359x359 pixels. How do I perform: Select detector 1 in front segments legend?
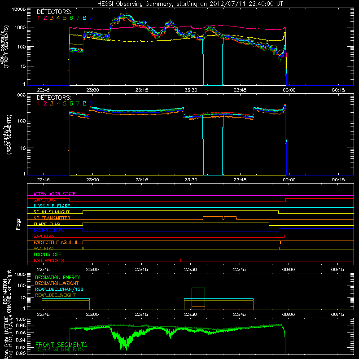click(39, 18)
